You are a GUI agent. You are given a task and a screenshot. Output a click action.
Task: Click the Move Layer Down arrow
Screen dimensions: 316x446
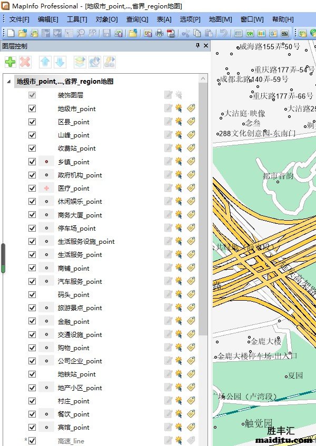pos(60,62)
